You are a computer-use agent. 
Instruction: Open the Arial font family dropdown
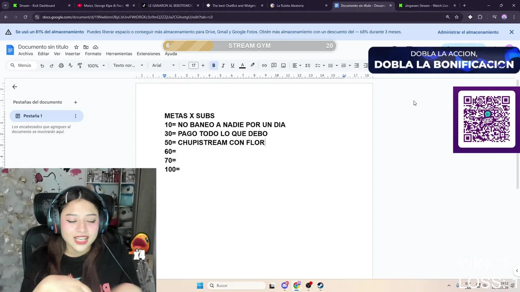pos(163,65)
